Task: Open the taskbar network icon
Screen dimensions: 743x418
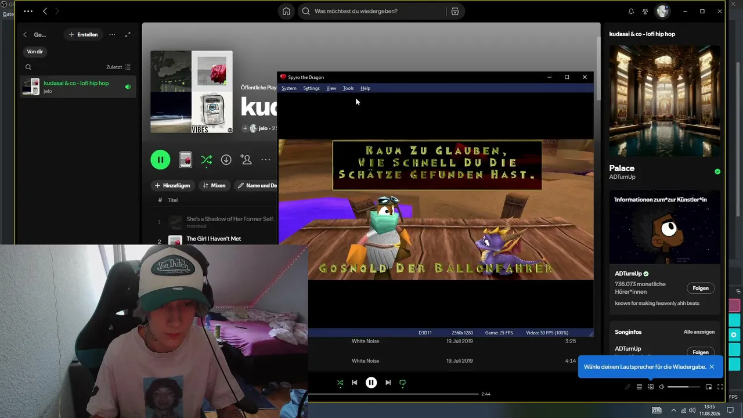Action: 683,410
